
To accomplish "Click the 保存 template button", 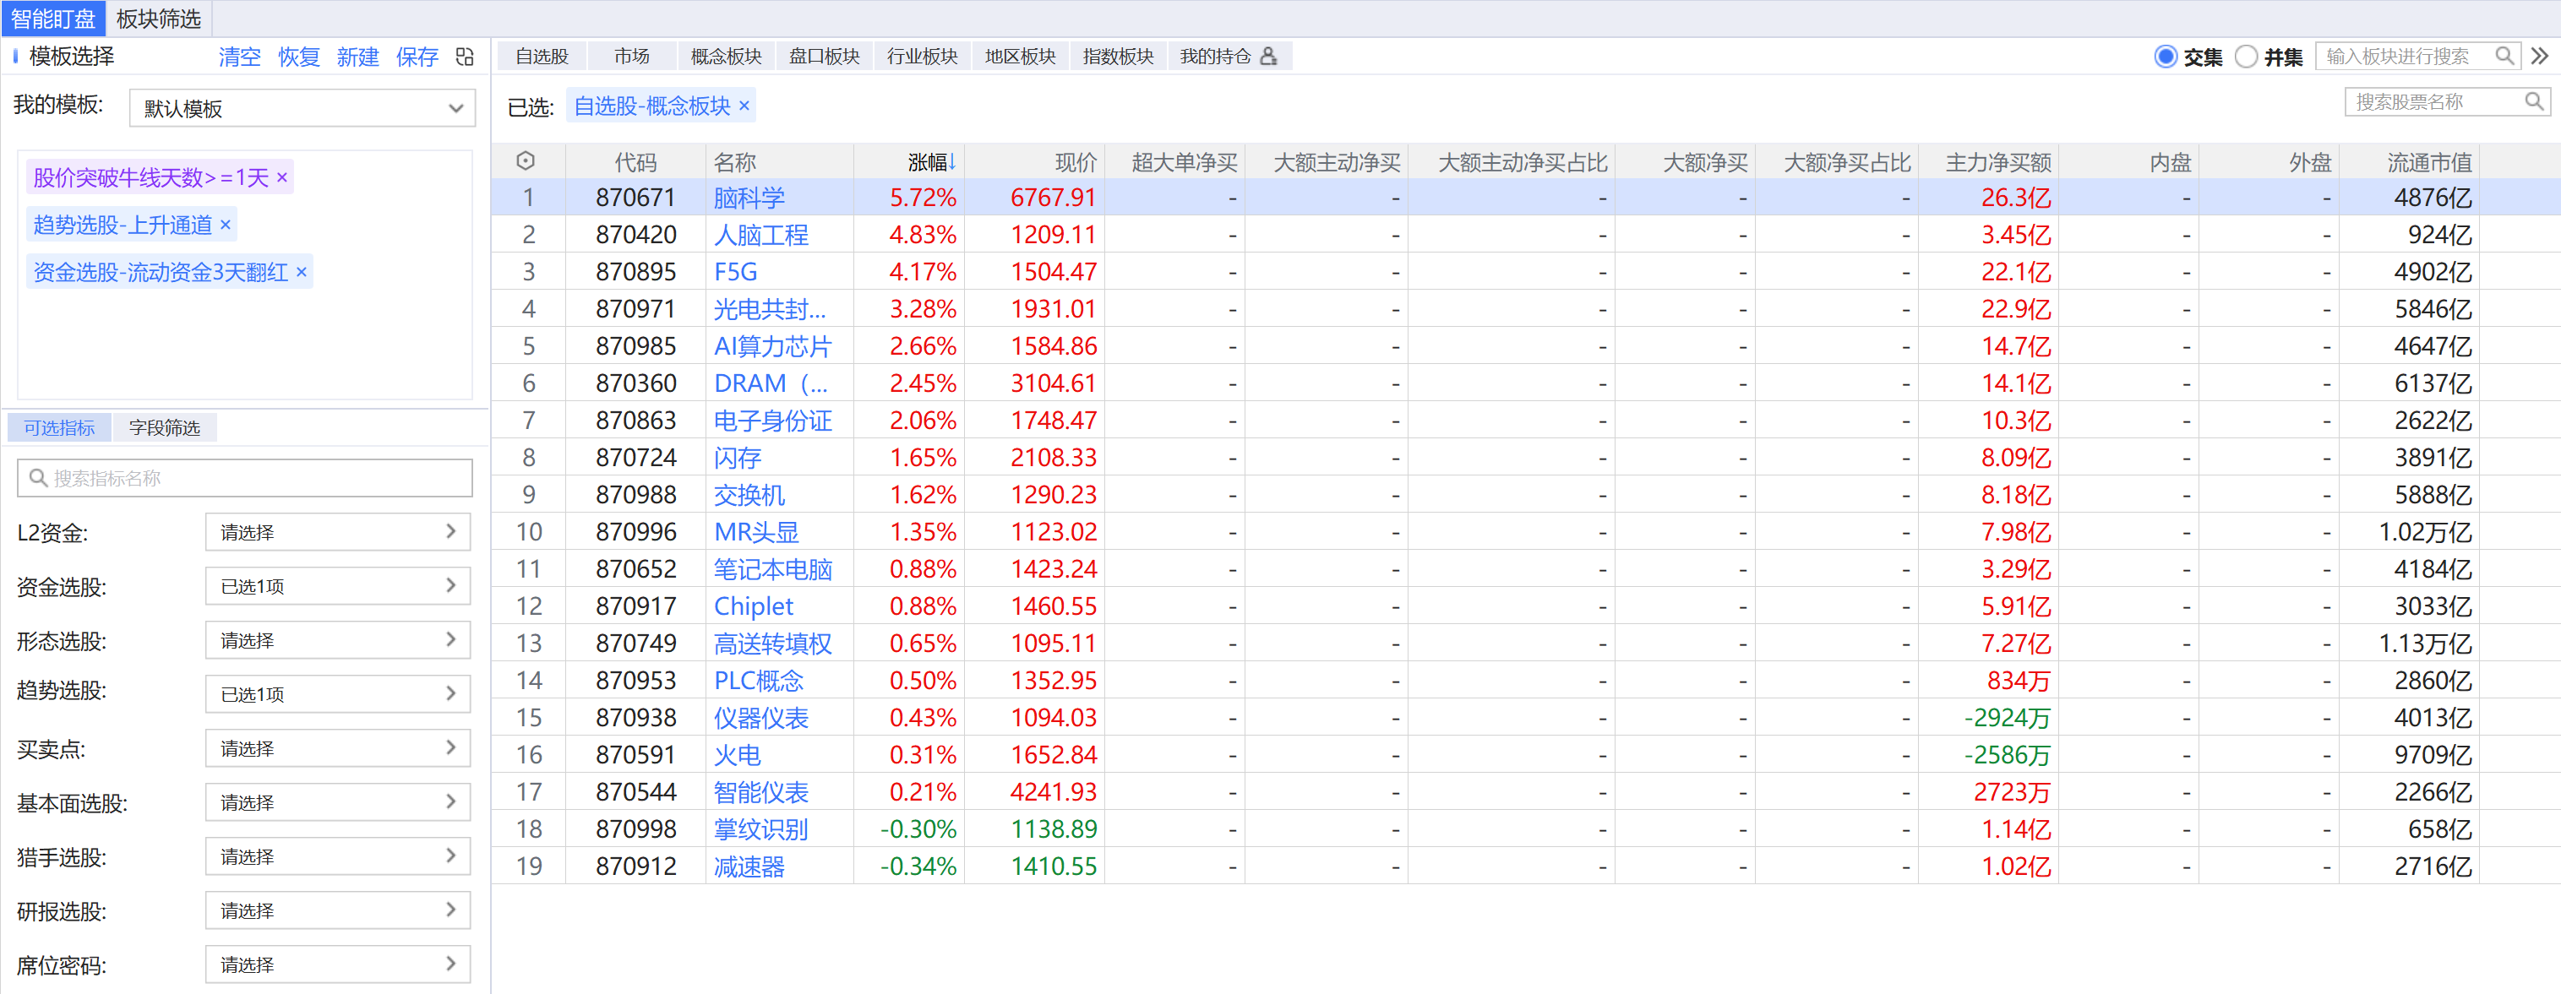I will [x=417, y=57].
